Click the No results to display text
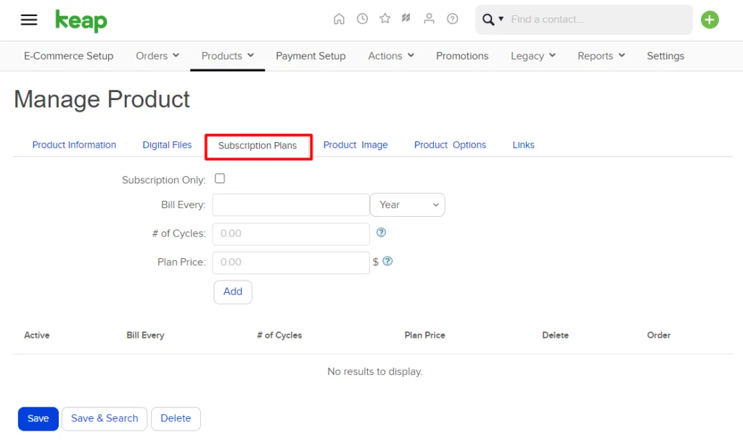Viewport: 743px width, 443px height. [375, 371]
